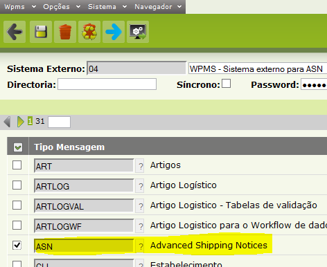The image size is (327, 267).
Task: Click the blue forward arrow icon
Action: (114, 32)
